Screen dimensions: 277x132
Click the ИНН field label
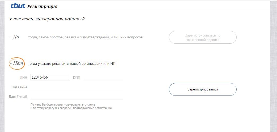[x=23, y=78]
